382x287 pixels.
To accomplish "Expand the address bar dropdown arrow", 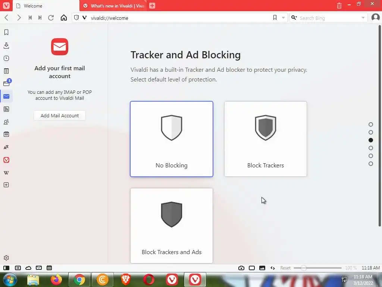I will pos(284,18).
